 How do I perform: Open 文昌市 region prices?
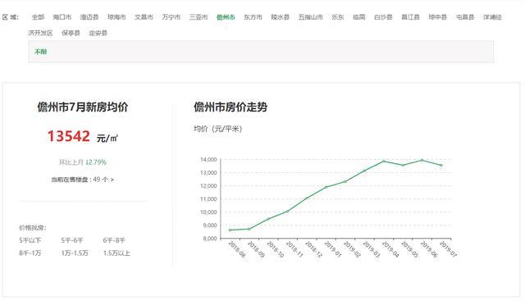(x=144, y=17)
